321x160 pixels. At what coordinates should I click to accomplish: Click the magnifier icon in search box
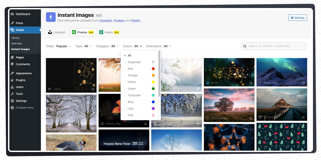coord(245,46)
